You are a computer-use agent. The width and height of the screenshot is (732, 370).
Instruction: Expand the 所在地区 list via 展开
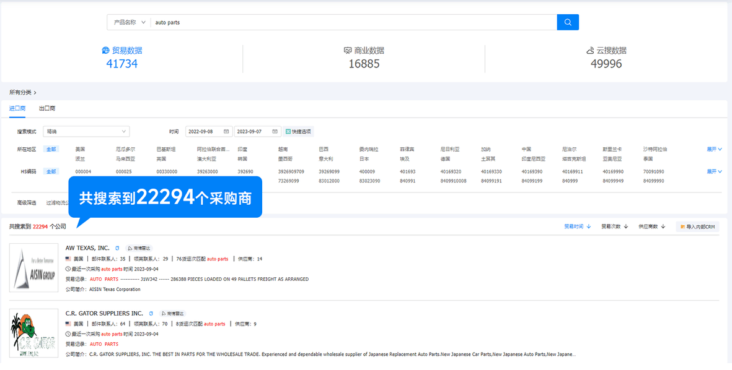714,148
